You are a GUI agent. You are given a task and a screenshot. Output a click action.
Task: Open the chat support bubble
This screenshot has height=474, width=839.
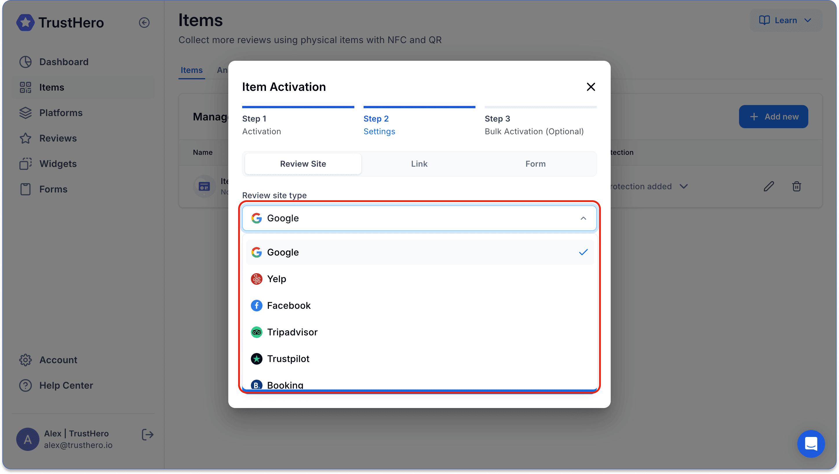click(811, 444)
